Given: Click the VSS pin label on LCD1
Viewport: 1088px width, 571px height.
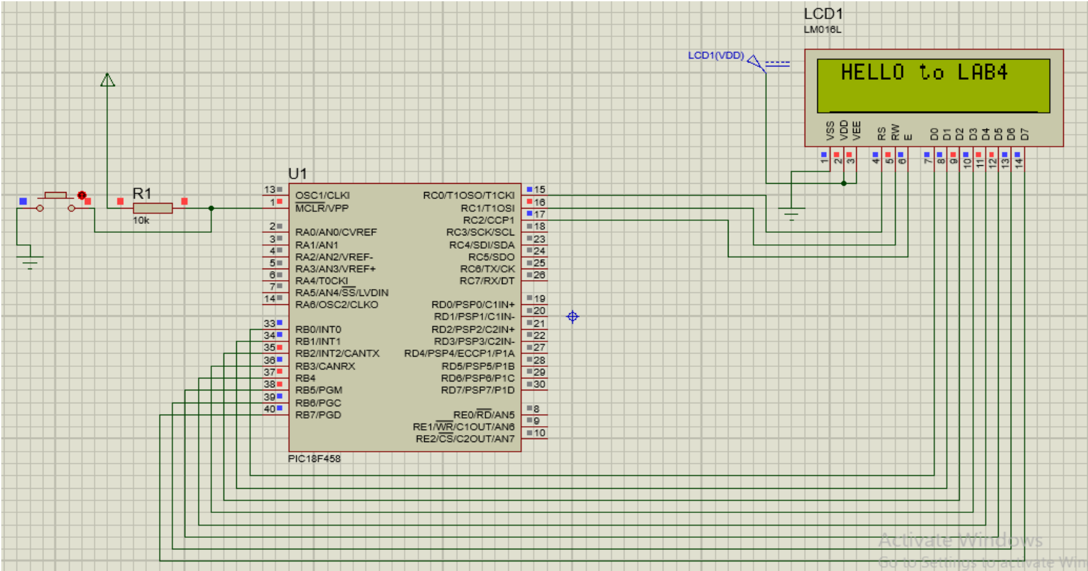Looking at the screenshot, I should [x=830, y=131].
